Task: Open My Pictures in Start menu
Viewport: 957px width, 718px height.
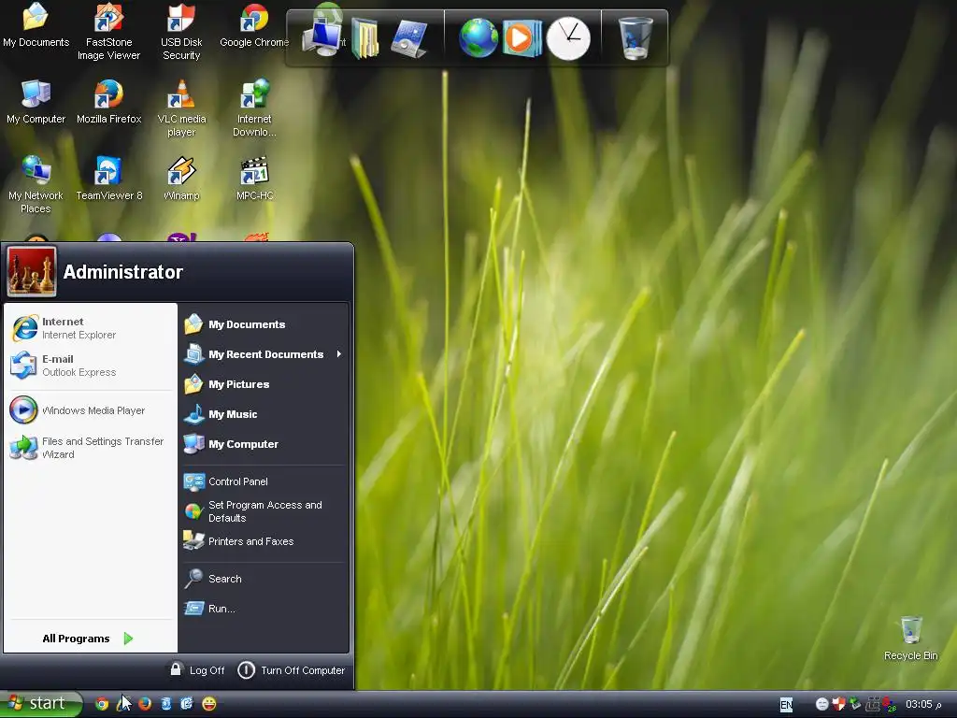Action: pos(264,384)
